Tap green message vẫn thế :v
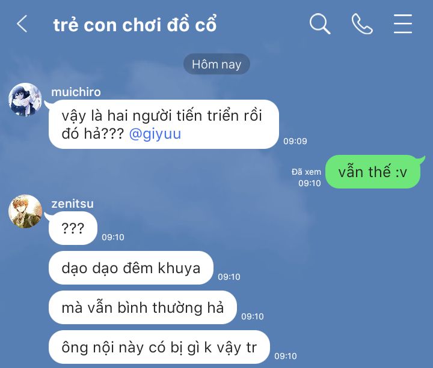The width and height of the screenshot is (433, 368). click(372, 172)
